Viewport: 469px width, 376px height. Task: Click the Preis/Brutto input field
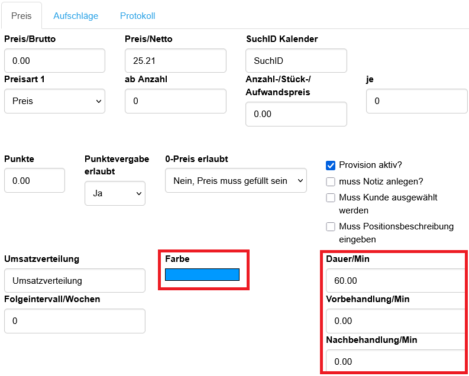(x=54, y=61)
